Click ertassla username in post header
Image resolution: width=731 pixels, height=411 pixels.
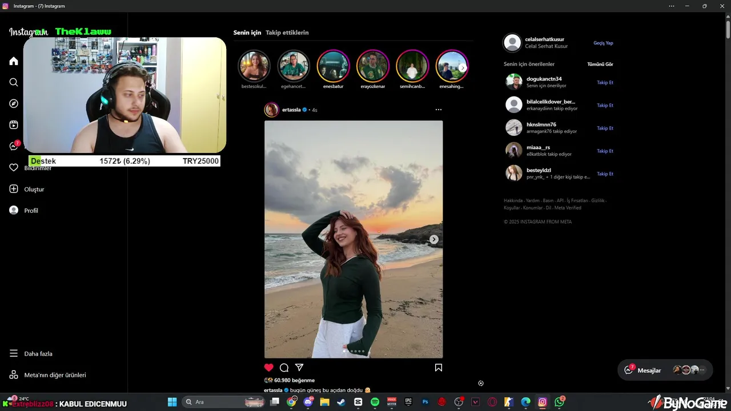click(291, 110)
